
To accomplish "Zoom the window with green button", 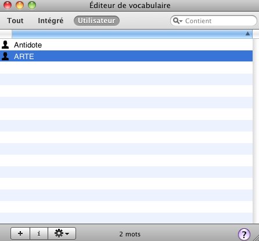I will 32,5.
